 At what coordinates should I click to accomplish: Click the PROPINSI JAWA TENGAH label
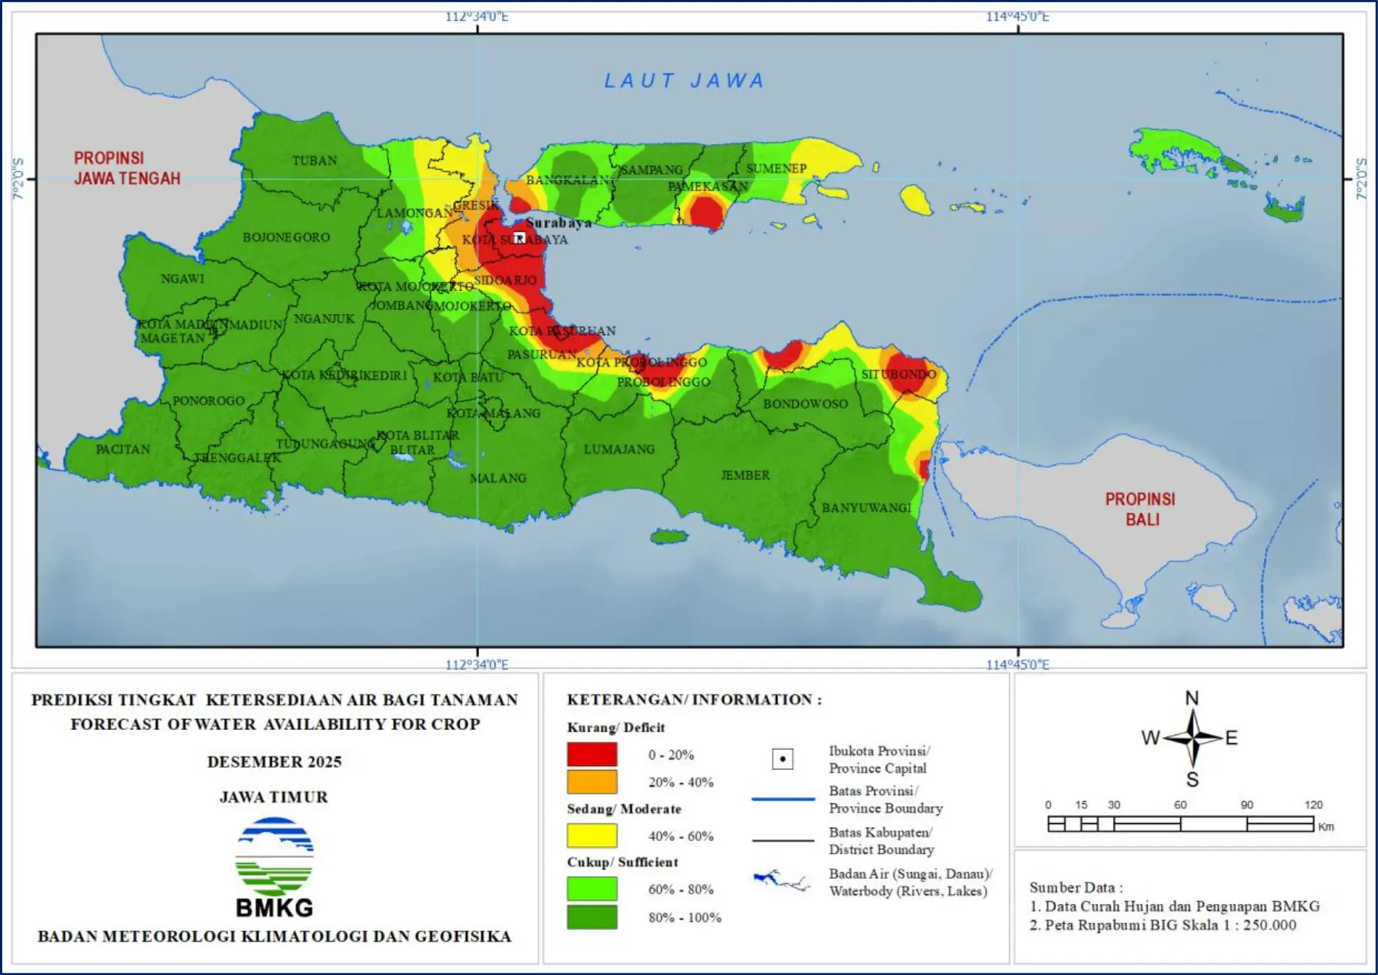(127, 168)
